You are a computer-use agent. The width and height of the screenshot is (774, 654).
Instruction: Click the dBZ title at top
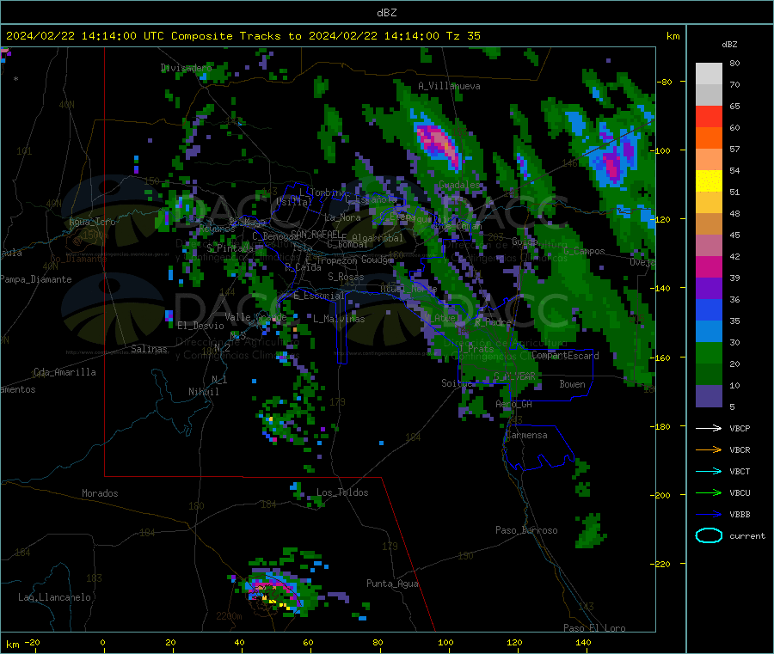(x=386, y=13)
